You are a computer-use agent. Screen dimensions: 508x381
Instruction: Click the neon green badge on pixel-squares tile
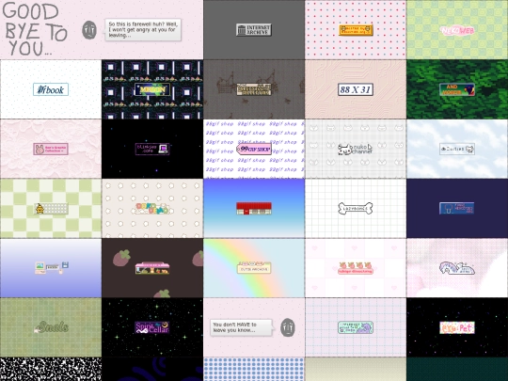(152, 89)
